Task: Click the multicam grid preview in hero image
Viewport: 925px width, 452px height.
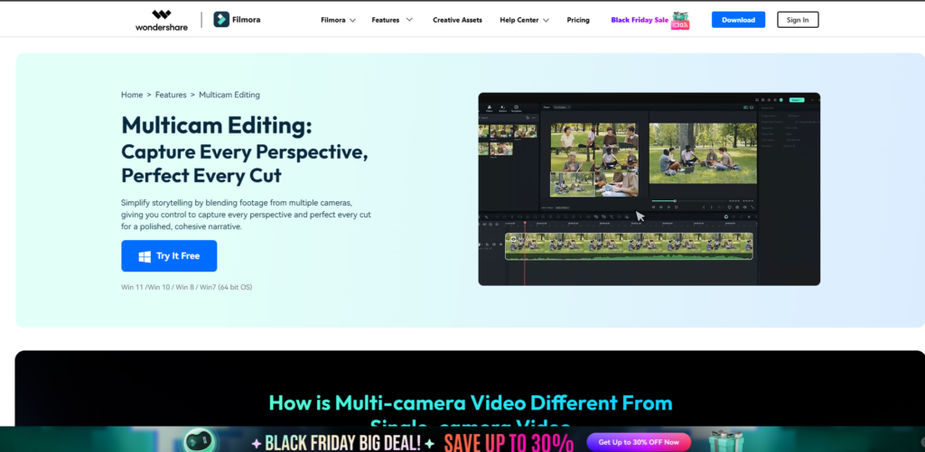Action: 594,160
